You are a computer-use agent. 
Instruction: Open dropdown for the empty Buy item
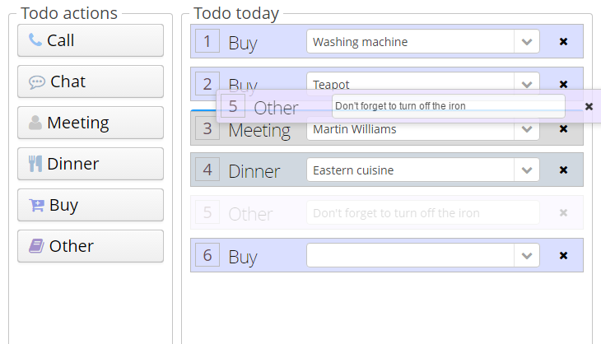[526, 255]
